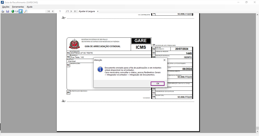Open the Ajuda menu
The image size is (259, 136).
coord(30,7)
